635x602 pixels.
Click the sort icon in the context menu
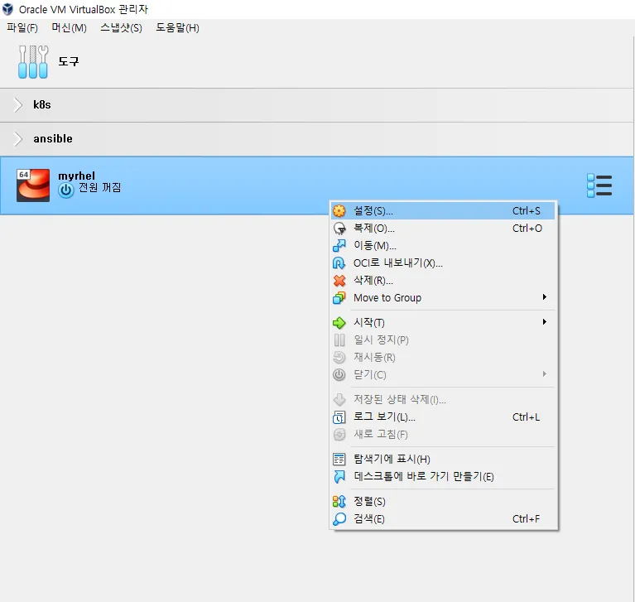339,502
